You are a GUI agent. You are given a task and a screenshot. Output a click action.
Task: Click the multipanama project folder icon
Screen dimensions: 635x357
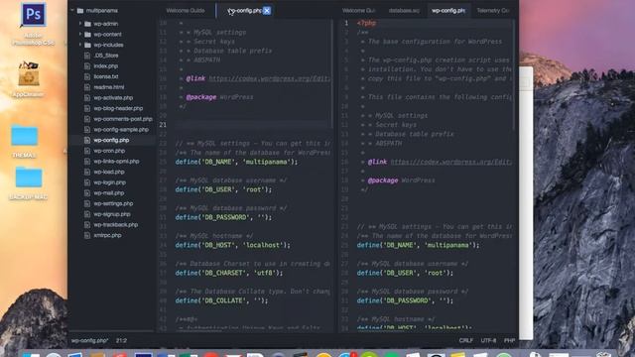coord(80,11)
